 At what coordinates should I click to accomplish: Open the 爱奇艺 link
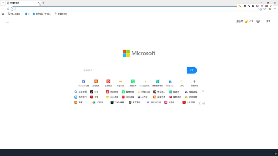click(x=174, y=92)
